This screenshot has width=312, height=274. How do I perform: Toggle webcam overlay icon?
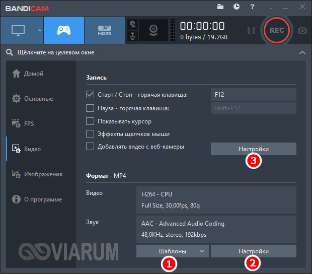[153, 30]
